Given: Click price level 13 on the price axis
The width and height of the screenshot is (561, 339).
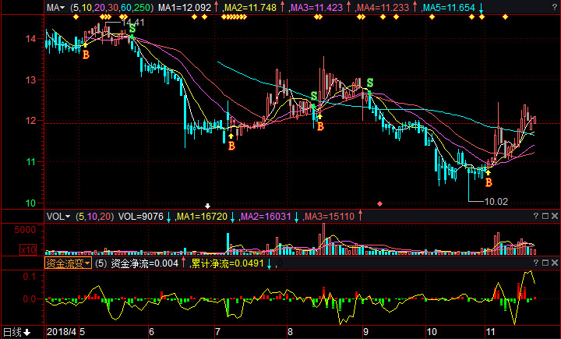Looking at the screenshot, I should click(30, 79).
